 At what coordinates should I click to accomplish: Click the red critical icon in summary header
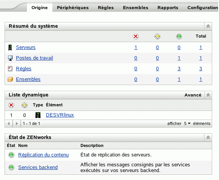click(135, 36)
